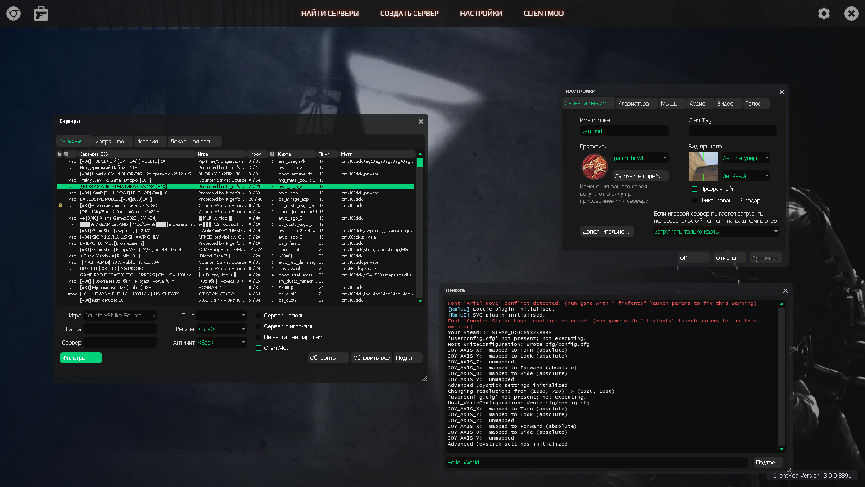Click the crosshair preview thumbnail
This screenshot has width=865, height=487.
pyautogui.click(x=703, y=166)
